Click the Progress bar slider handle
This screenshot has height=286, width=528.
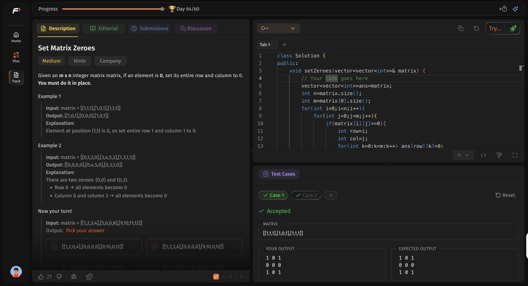pyautogui.click(x=162, y=9)
